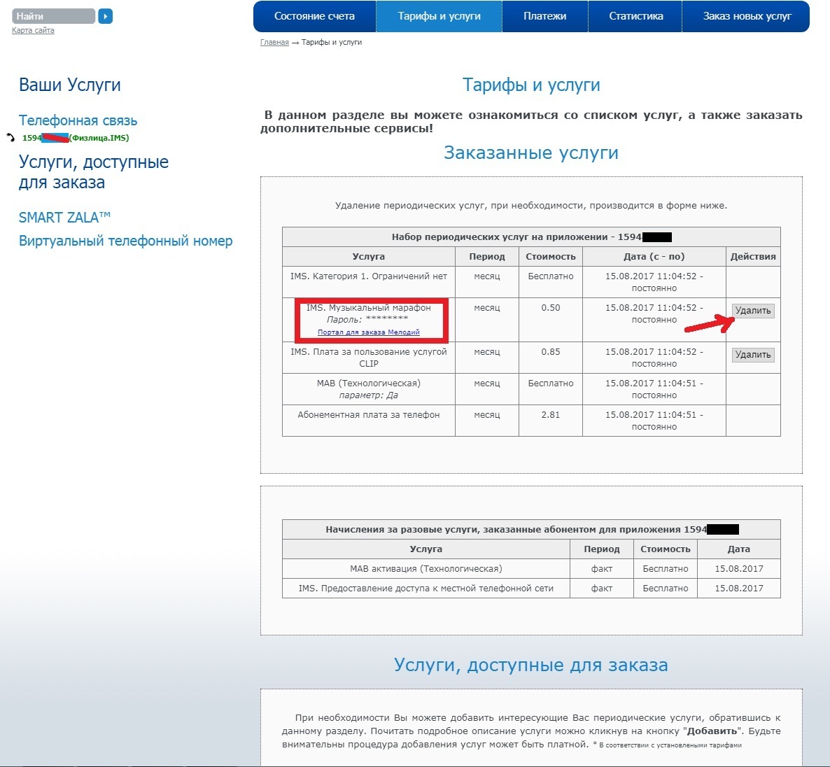Click Удалить for Музыкальный марафон

coord(753,311)
